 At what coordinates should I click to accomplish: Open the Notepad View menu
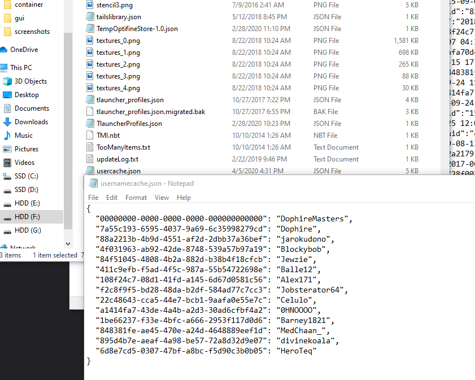point(162,198)
